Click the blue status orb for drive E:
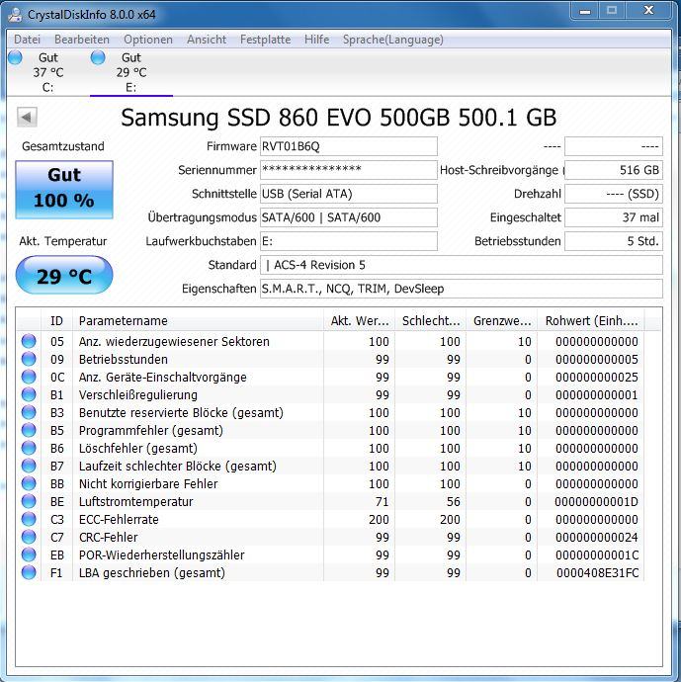This screenshot has width=681, height=682. [98, 57]
